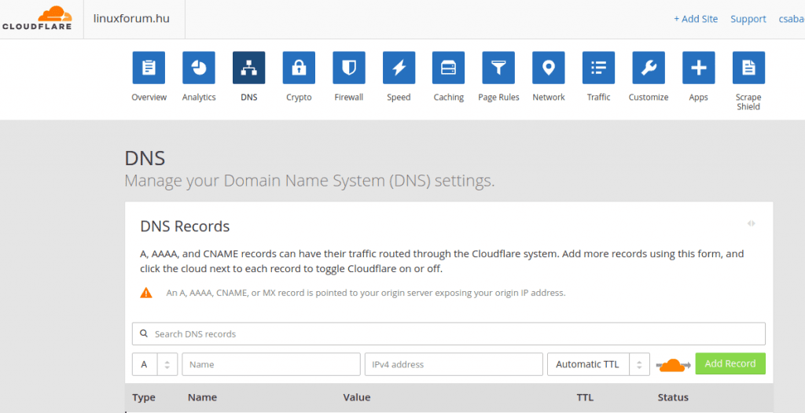Select the Crypto padlock icon

tap(299, 68)
